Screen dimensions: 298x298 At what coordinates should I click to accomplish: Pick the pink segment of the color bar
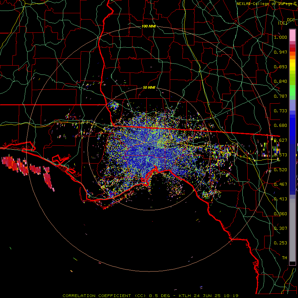click(x=292, y=35)
